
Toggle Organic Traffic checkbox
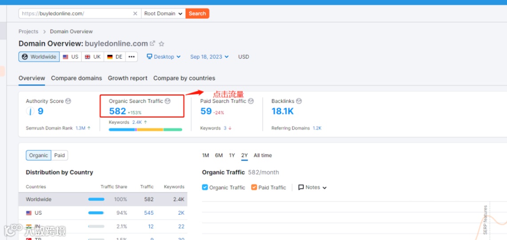click(205, 187)
